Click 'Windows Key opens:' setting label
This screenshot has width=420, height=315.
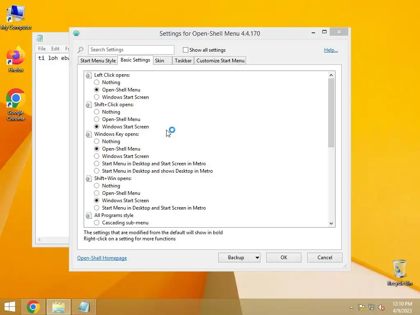point(116,134)
